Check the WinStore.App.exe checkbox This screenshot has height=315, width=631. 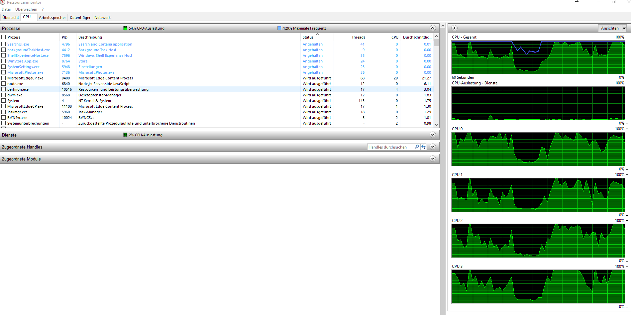click(4, 61)
